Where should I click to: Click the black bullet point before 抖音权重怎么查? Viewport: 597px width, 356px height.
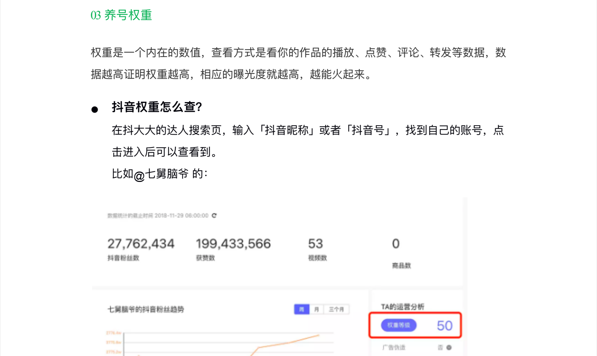95,110
